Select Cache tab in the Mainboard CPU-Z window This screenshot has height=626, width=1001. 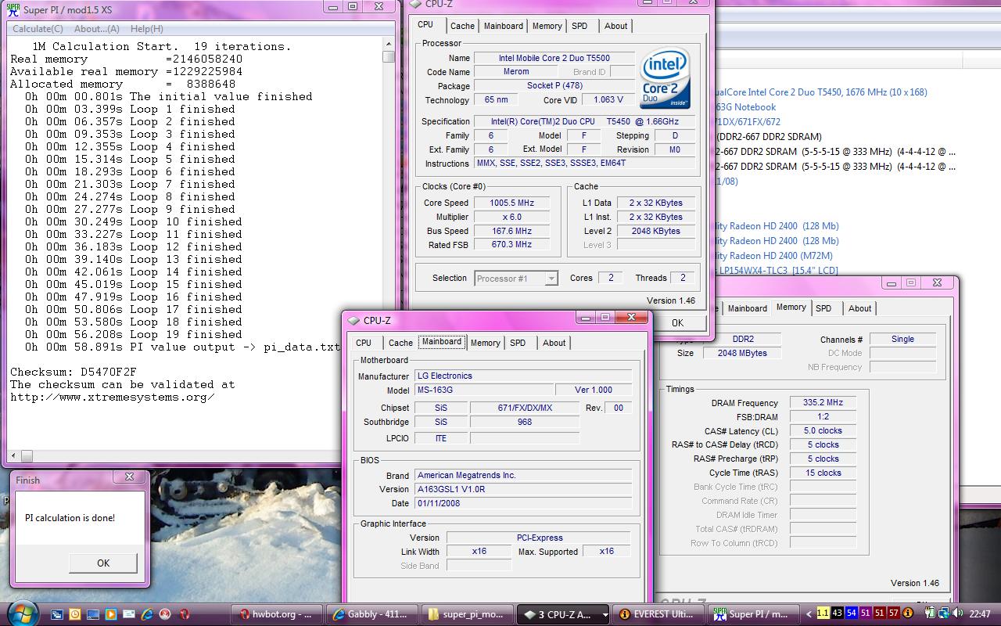(x=400, y=343)
